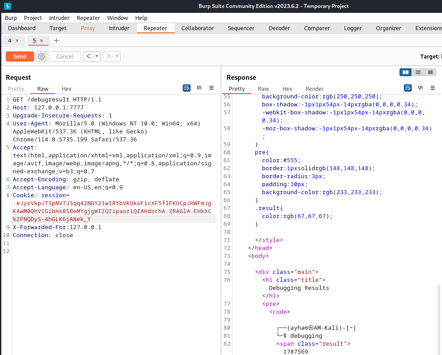Viewport: 442px width, 355px height.
Task: Click 'Debugging Results' in response
Action: (299, 288)
